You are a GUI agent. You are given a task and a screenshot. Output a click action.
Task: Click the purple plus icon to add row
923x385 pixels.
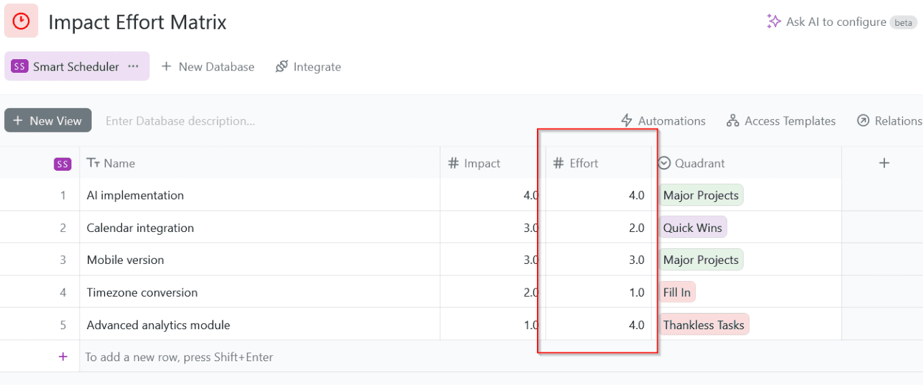tap(63, 357)
